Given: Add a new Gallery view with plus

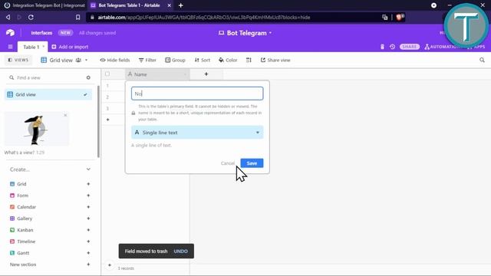Looking at the screenshot, I should pyautogui.click(x=88, y=219).
